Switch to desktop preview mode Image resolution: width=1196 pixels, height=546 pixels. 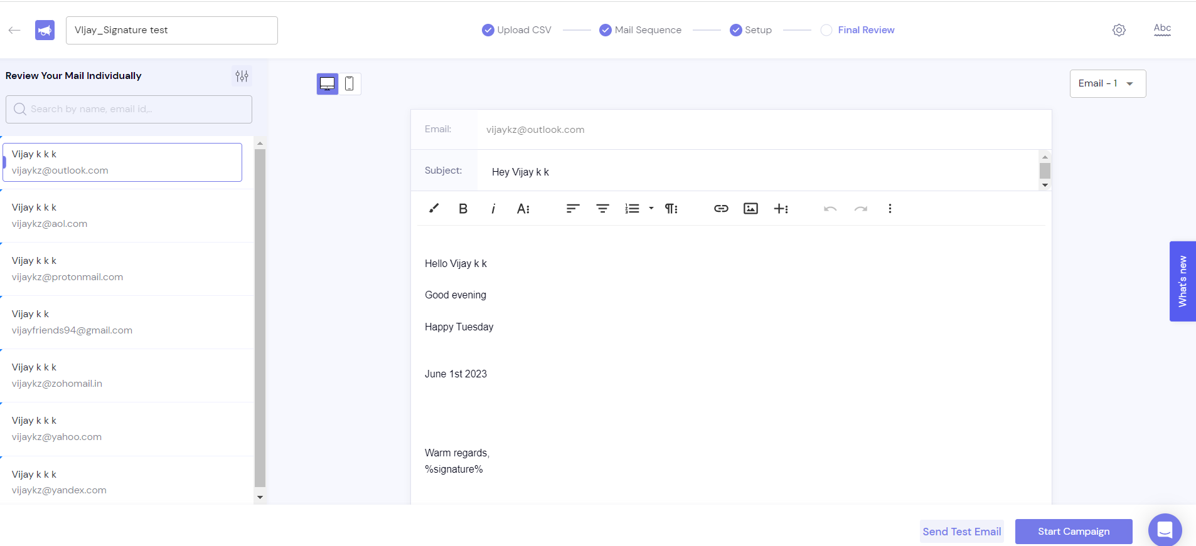327,83
